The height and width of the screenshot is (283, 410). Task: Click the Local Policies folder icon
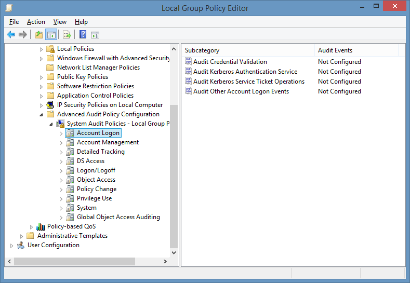point(50,49)
